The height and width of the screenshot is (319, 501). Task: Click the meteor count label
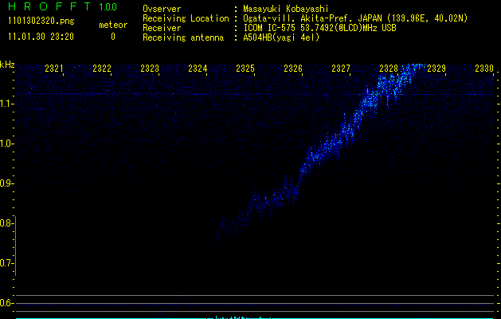point(113,25)
